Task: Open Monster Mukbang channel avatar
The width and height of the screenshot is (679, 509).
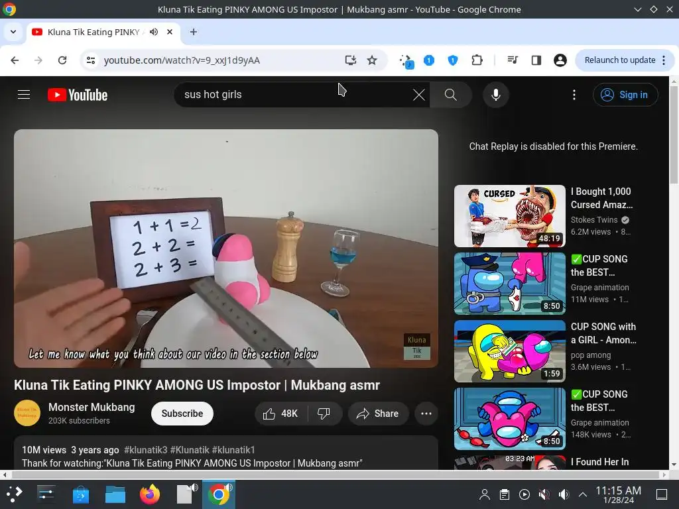Action: [x=27, y=413]
